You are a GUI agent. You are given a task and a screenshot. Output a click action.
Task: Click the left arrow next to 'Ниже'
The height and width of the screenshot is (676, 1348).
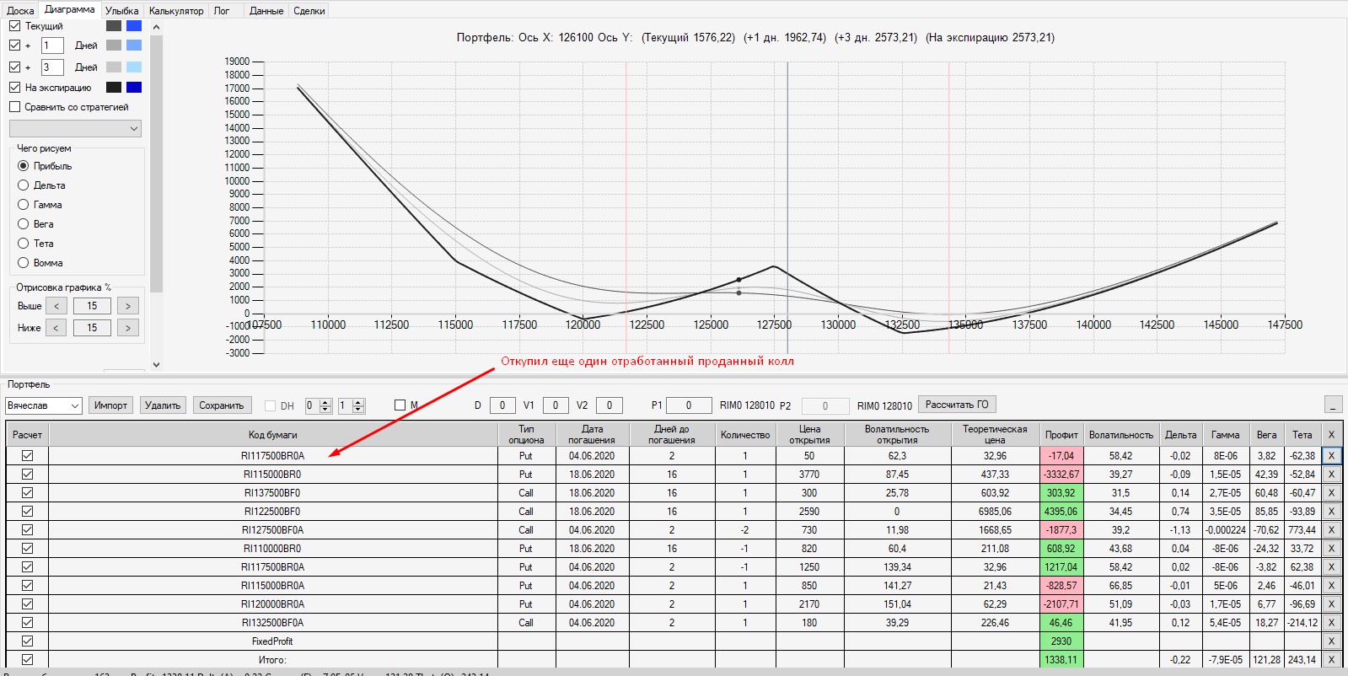tap(56, 328)
